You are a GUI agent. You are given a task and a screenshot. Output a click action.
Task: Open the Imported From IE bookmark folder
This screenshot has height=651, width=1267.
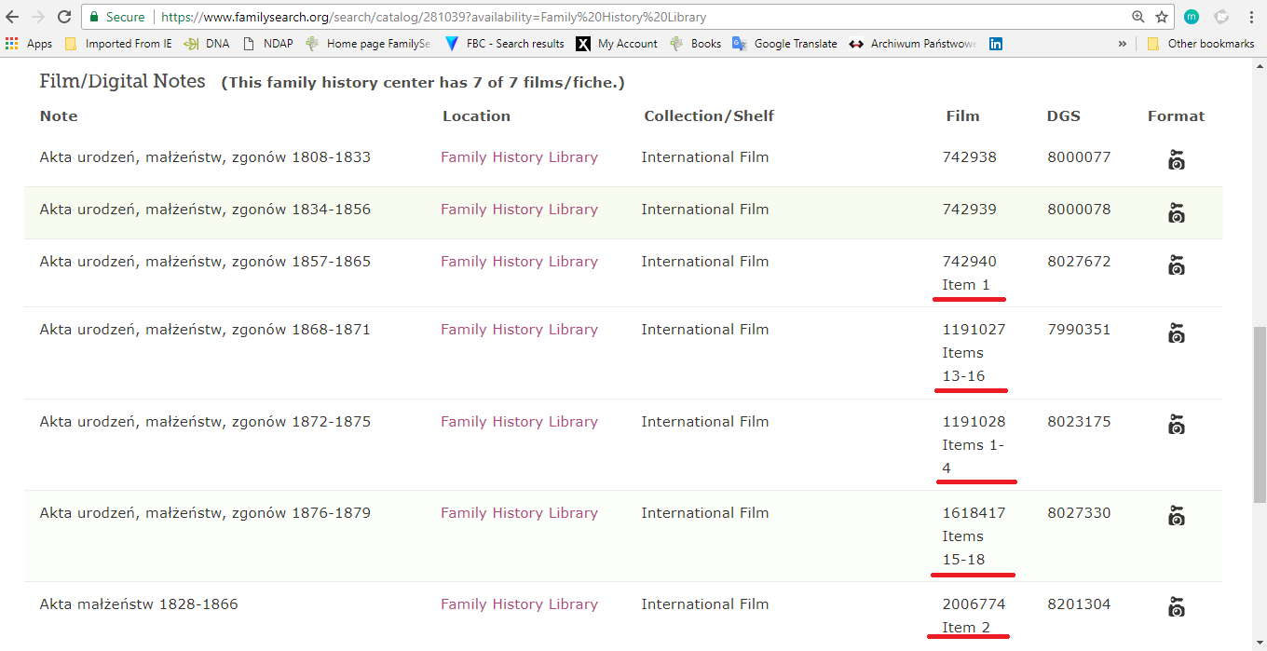pyautogui.click(x=118, y=44)
